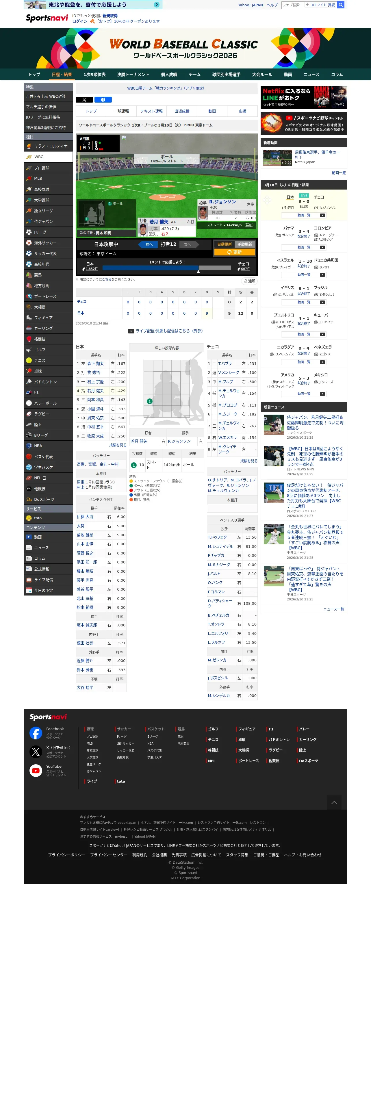The height and width of the screenshot is (1113, 371).
Task: Select MLB in the sports sidebar
Action: click(48, 179)
